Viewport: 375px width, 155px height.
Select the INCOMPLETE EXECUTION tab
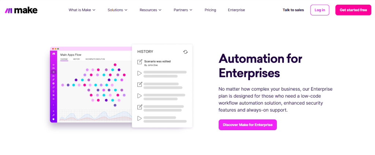coord(95,59)
